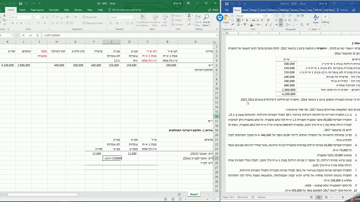Select the Sheet1 tab in Excel
Screen dimensions: 360x202
pos(194,194)
